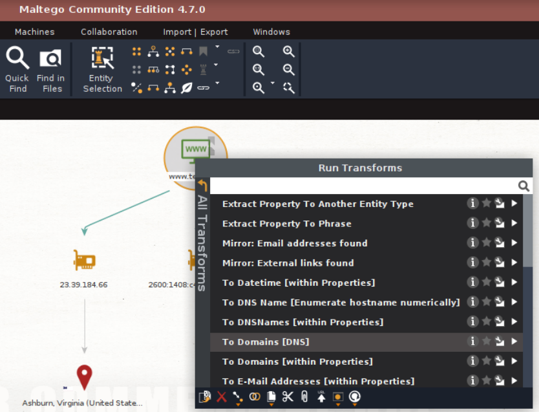Open dropdown arrow next to the chain links icon
The height and width of the screenshot is (412, 539).
coord(217,83)
